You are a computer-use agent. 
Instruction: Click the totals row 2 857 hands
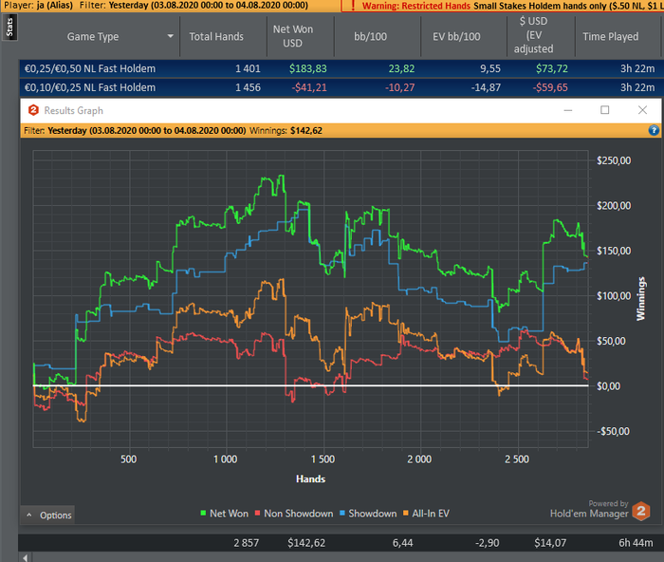[x=246, y=543]
